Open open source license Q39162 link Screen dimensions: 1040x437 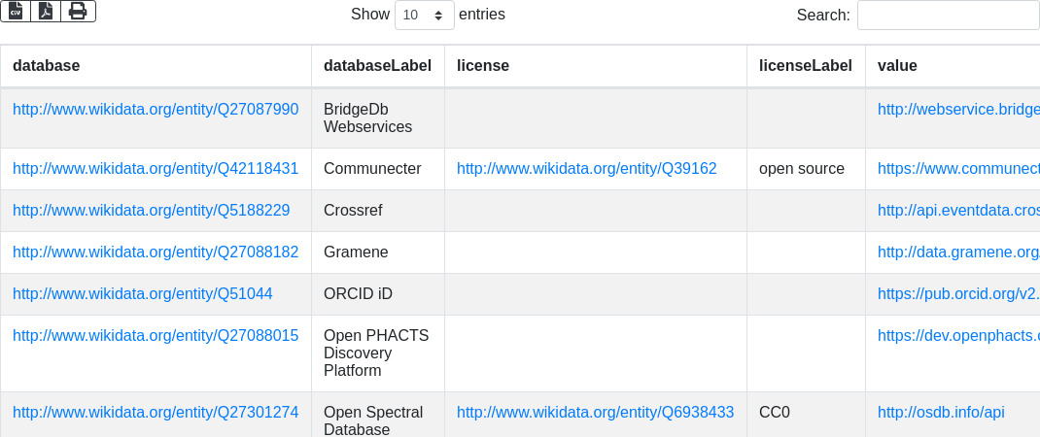587,169
